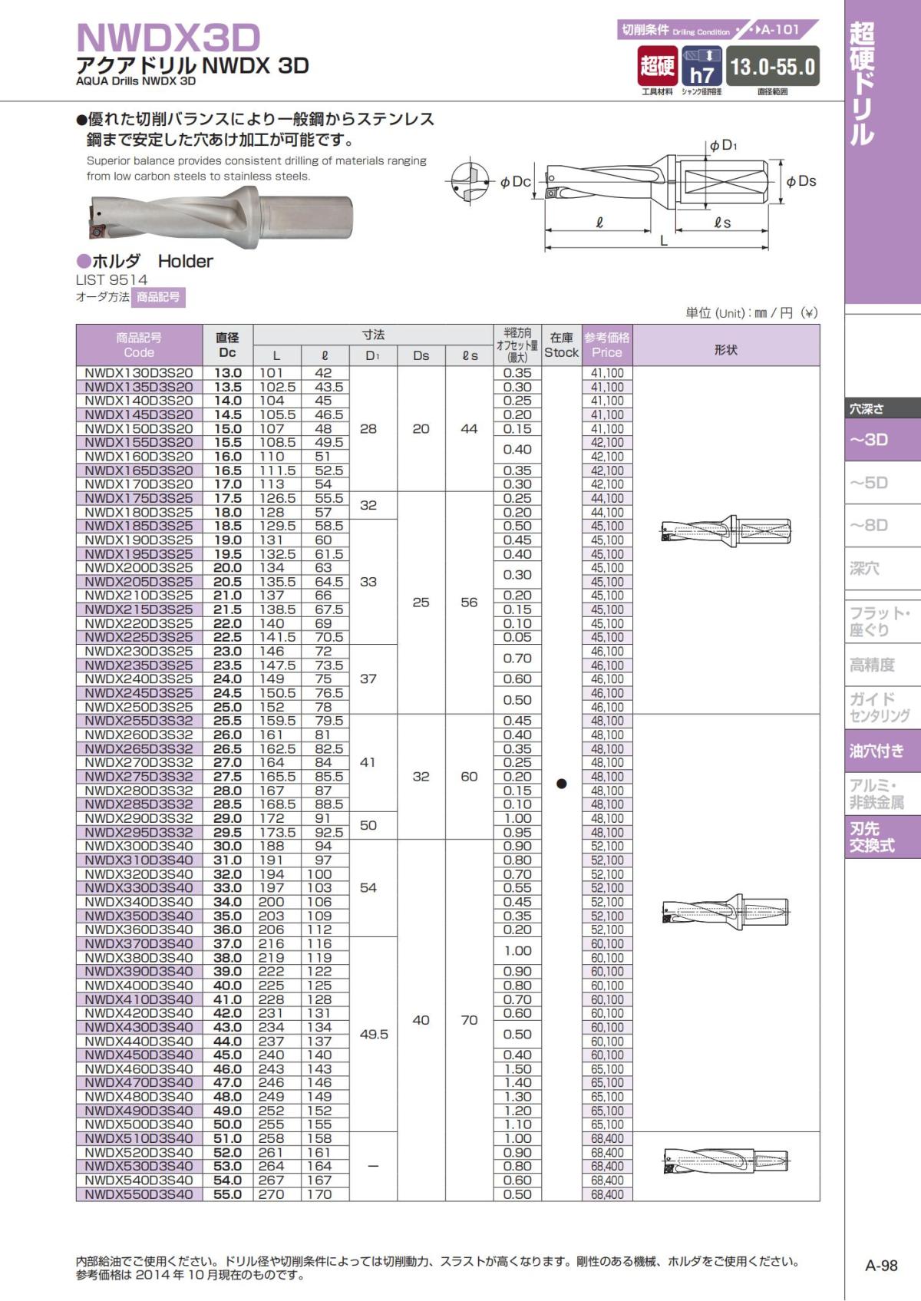Click the 270 length value for NWDX550D3S40
The height and width of the screenshot is (1301, 921).
272,1194
